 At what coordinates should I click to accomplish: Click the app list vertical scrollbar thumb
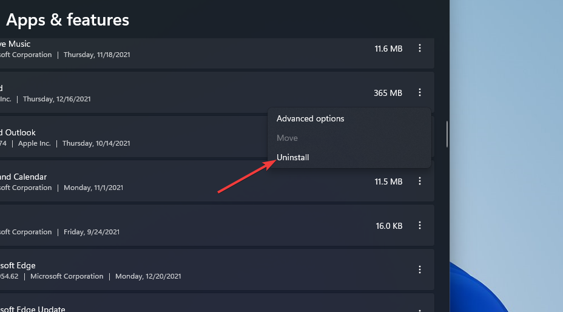(x=447, y=134)
